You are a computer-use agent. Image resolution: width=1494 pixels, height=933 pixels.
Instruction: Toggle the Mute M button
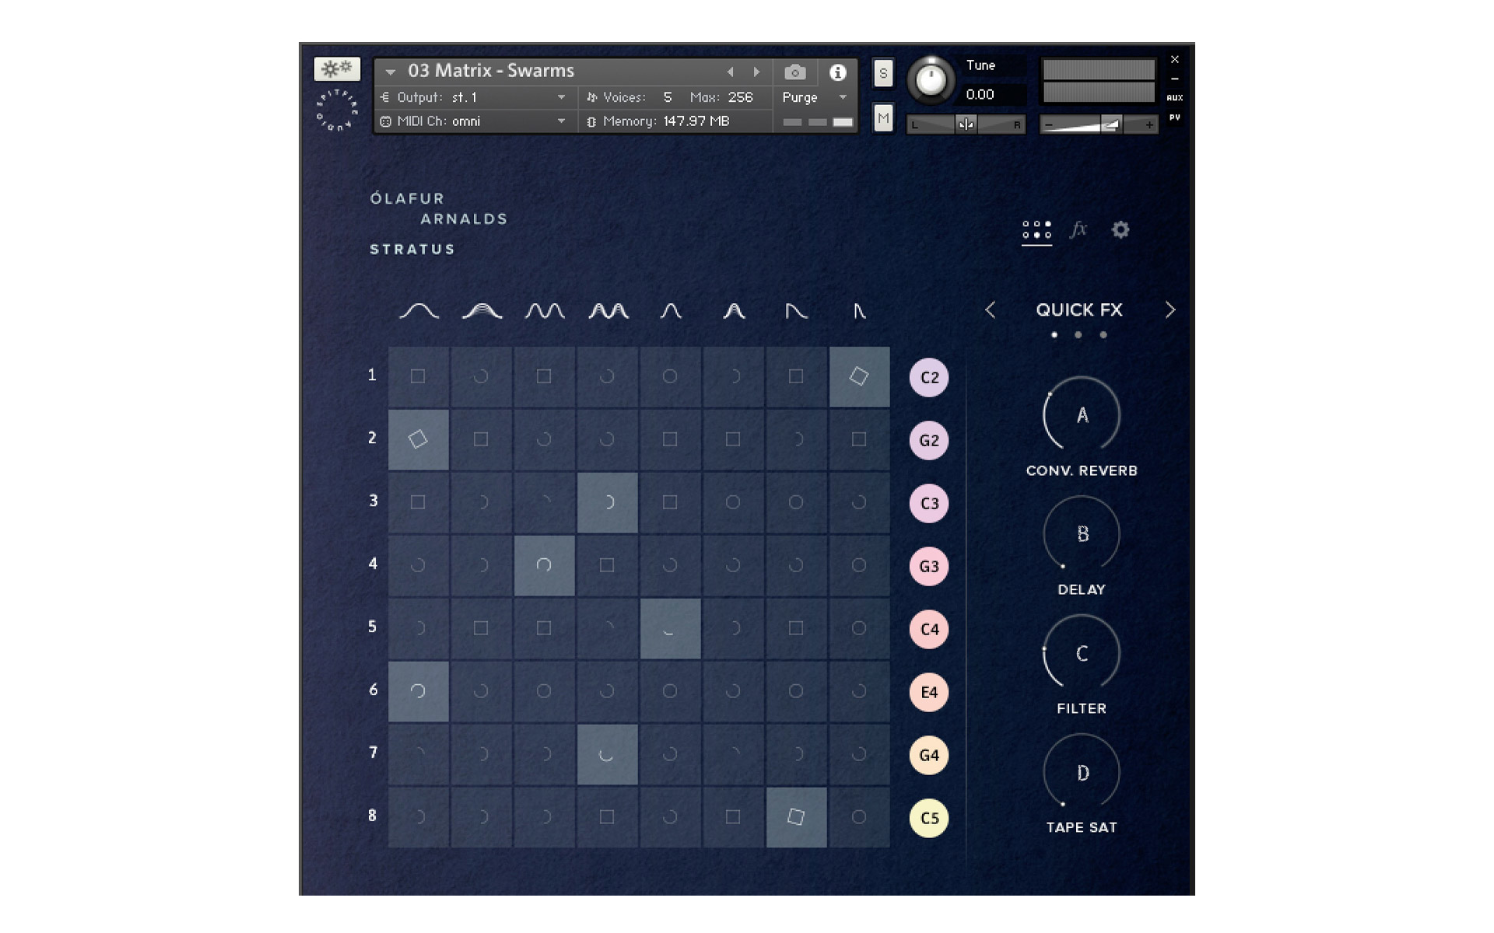point(883,118)
